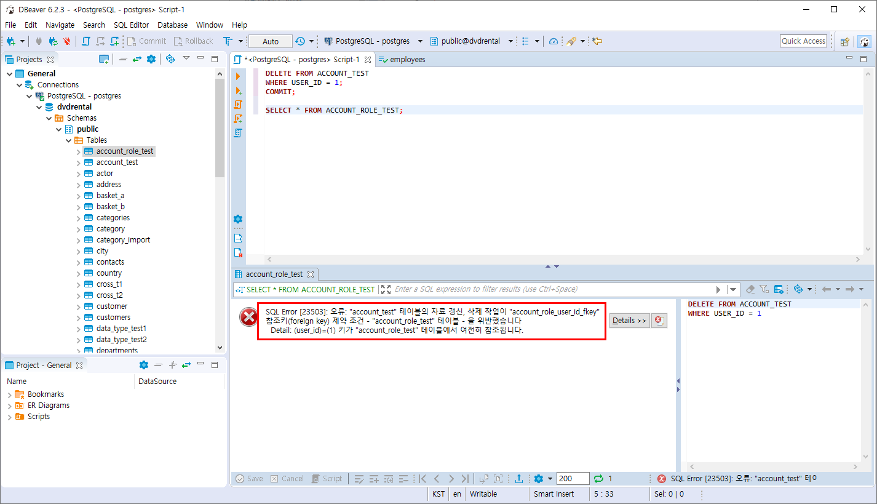Toggle the expand filter panel icon
Screen dimensions: 877x504
386,289
